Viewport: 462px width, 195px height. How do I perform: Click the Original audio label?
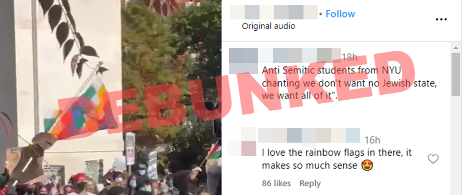[269, 26]
